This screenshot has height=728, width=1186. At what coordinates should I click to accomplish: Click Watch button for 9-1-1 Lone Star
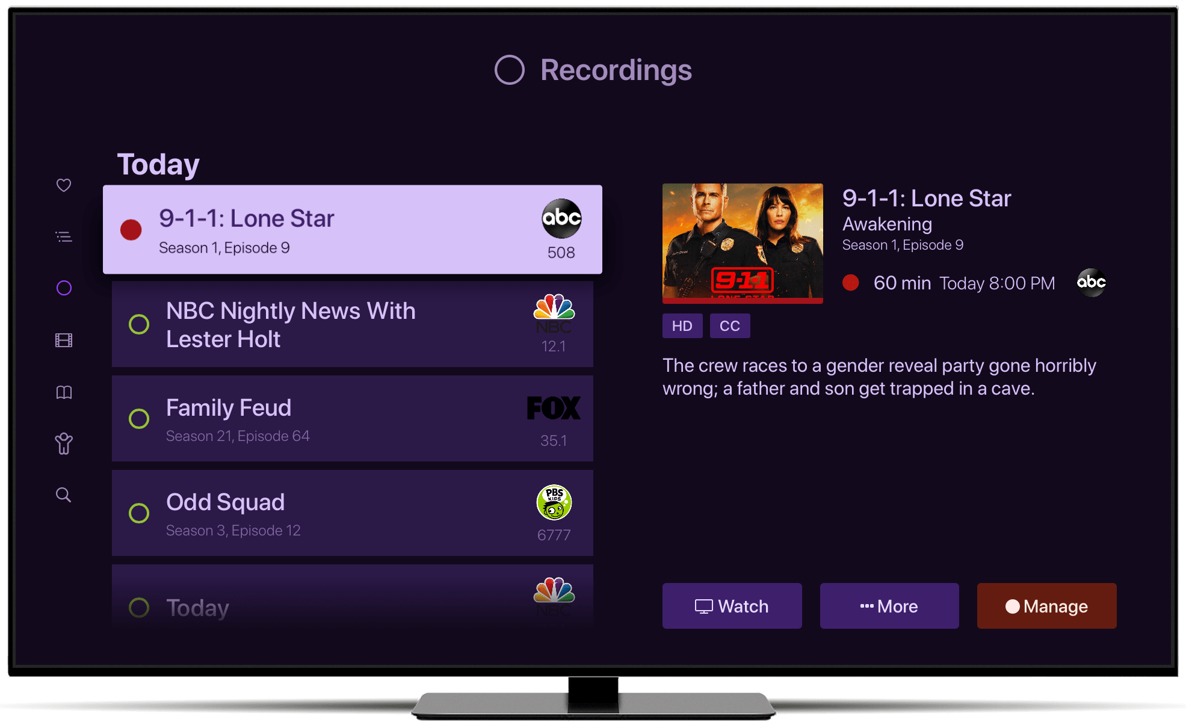pyautogui.click(x=732, y=607)
